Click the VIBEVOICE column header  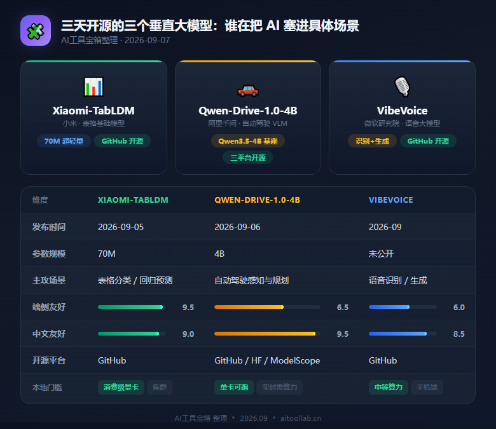(390, 200)
